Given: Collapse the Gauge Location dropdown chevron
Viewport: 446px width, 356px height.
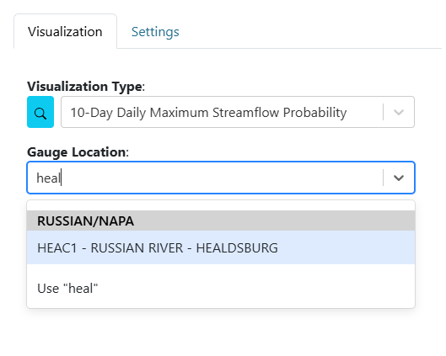Looking at the screenshot, I should pyautogui.click(x=399, y=178).
